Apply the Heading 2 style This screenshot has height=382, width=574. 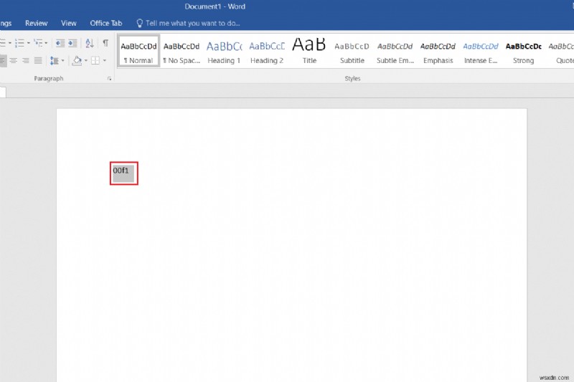point(267,51)
